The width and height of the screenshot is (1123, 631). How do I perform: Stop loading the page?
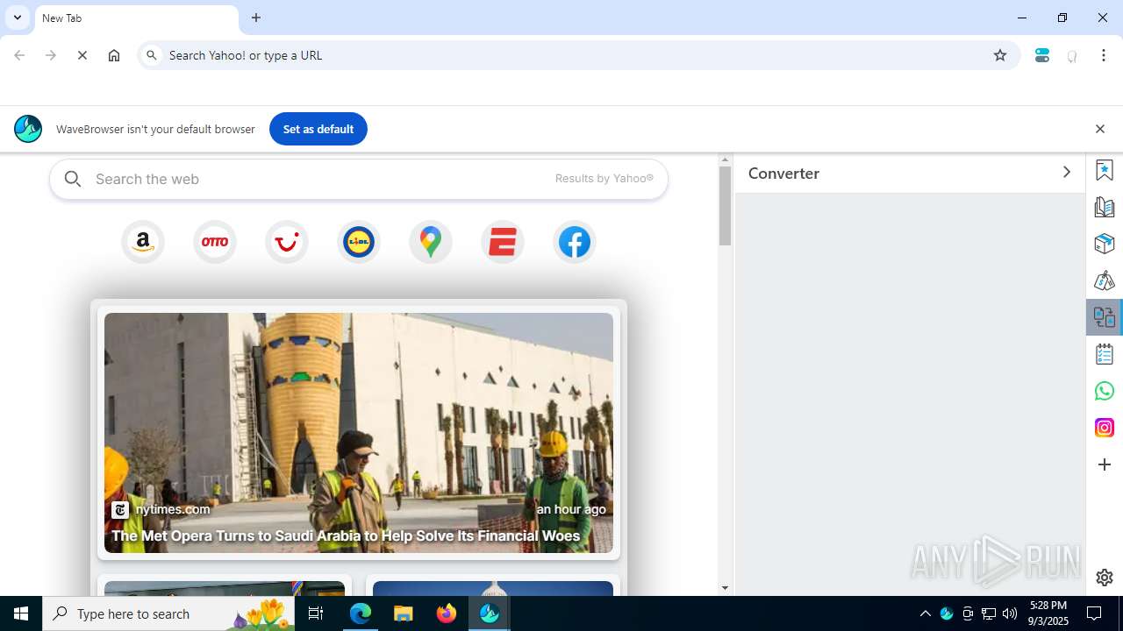[82, 55]
